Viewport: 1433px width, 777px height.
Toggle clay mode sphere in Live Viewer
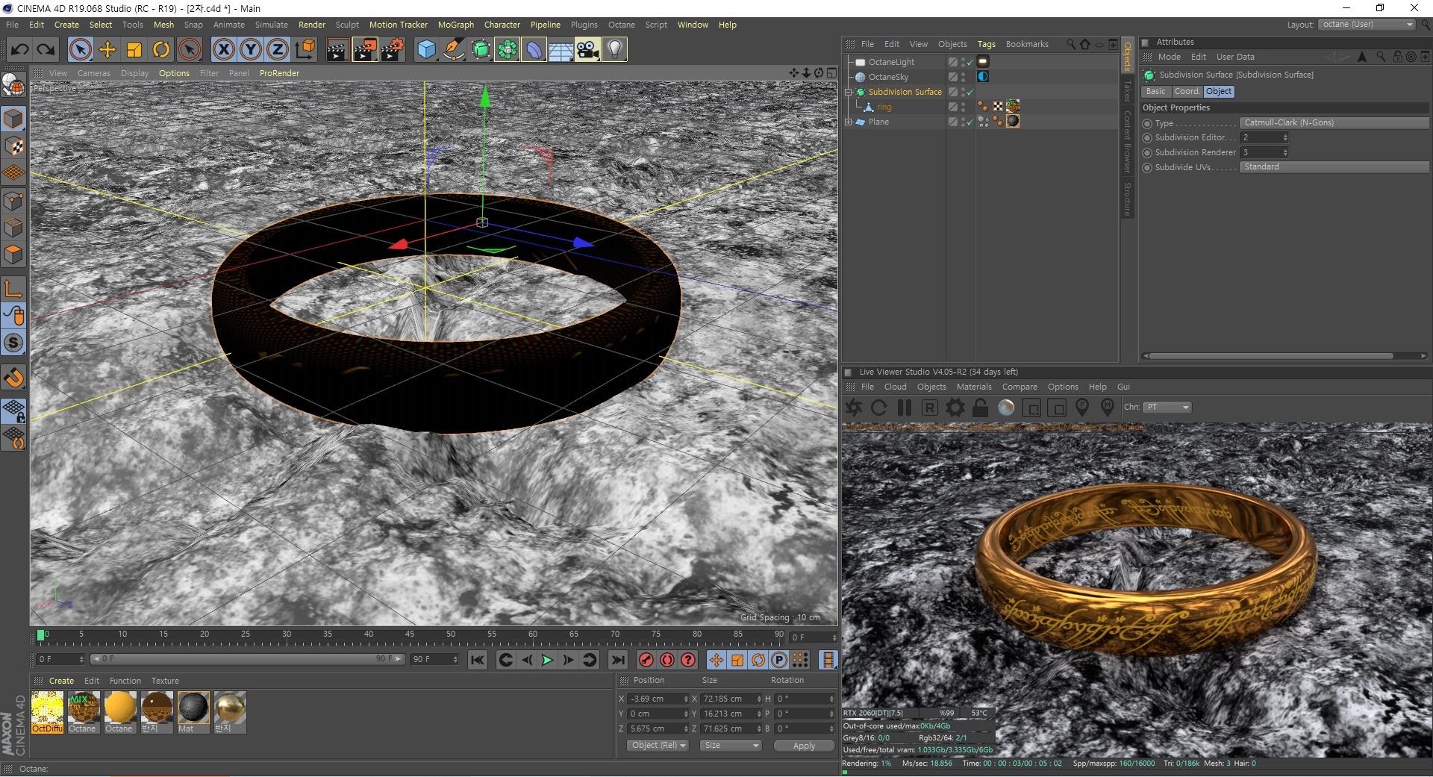pyautogui.click(x=1006, y=408)
